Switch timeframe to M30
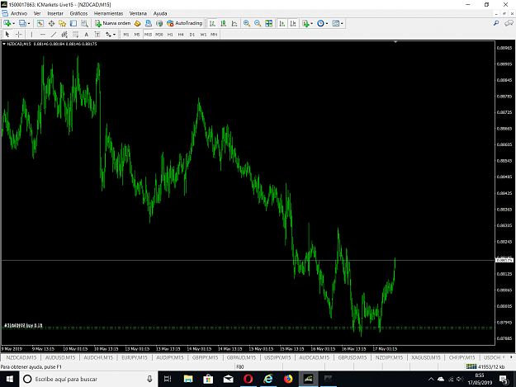516x387 pixels. 159,34
